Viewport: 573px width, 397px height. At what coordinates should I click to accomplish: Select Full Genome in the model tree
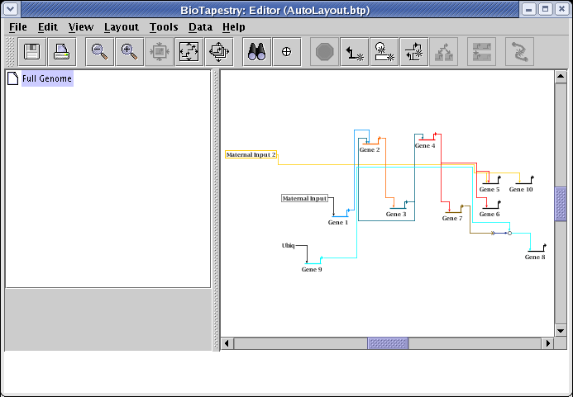click(x=47, y=79)
